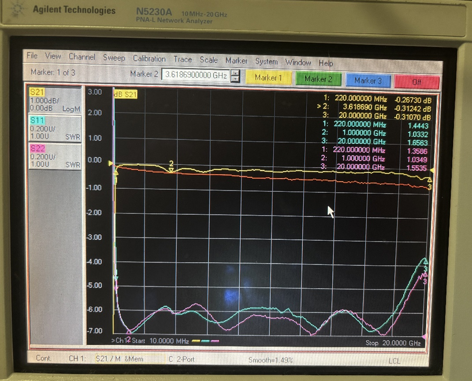Open the Calibration menu
Image resolution: width=472 pixels, height=381 pixels.
[149, 59]
